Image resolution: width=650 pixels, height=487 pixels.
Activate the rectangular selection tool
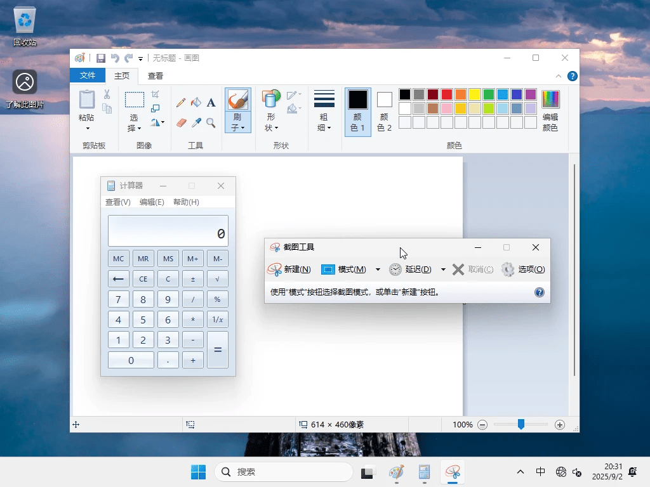[x=135, y=100]
